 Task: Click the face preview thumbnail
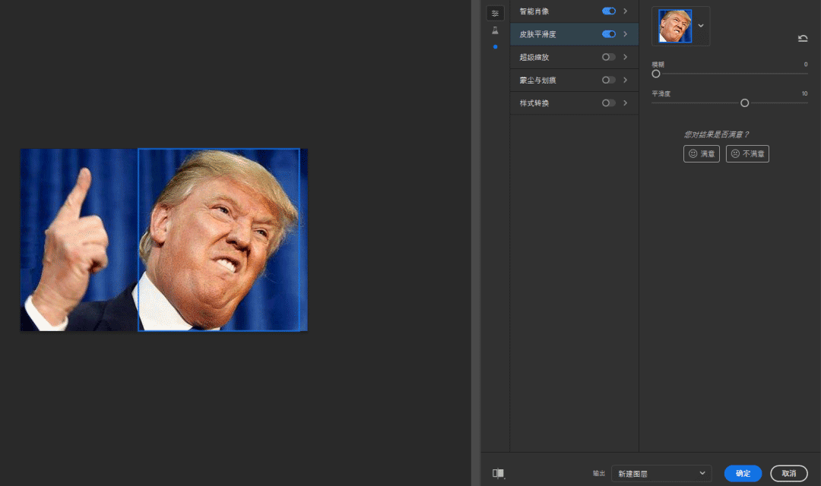[x=674, y=25]
